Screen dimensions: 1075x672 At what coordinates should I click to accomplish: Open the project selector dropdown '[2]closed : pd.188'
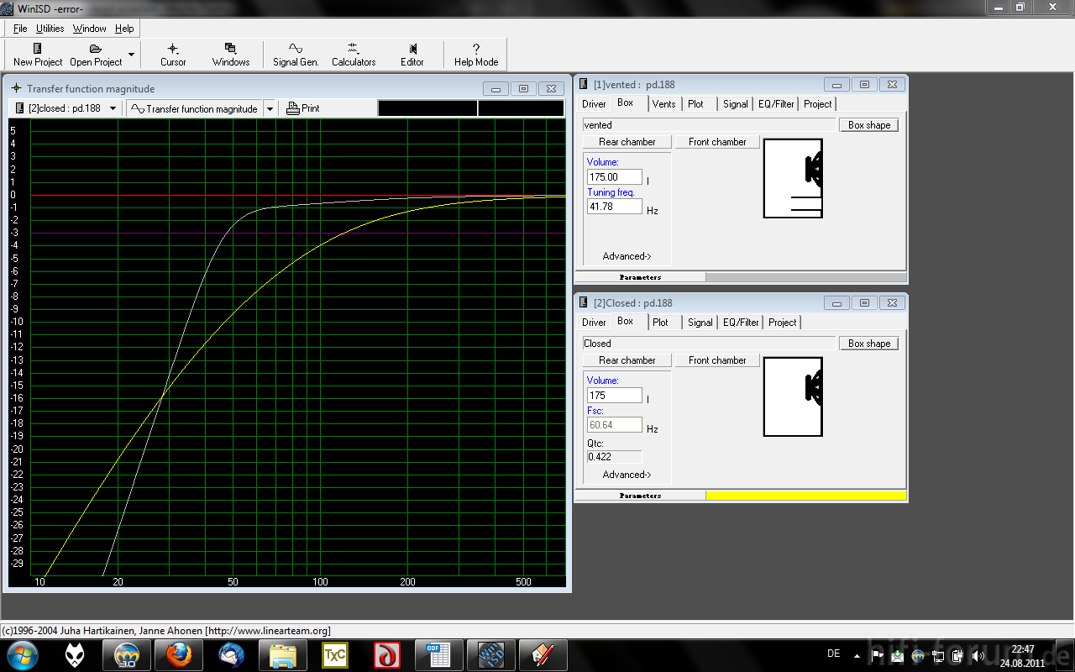tap(113, 108)
